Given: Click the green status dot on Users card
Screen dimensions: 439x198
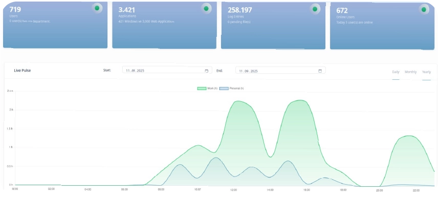Looking at the screenshot, I should 97,8.
